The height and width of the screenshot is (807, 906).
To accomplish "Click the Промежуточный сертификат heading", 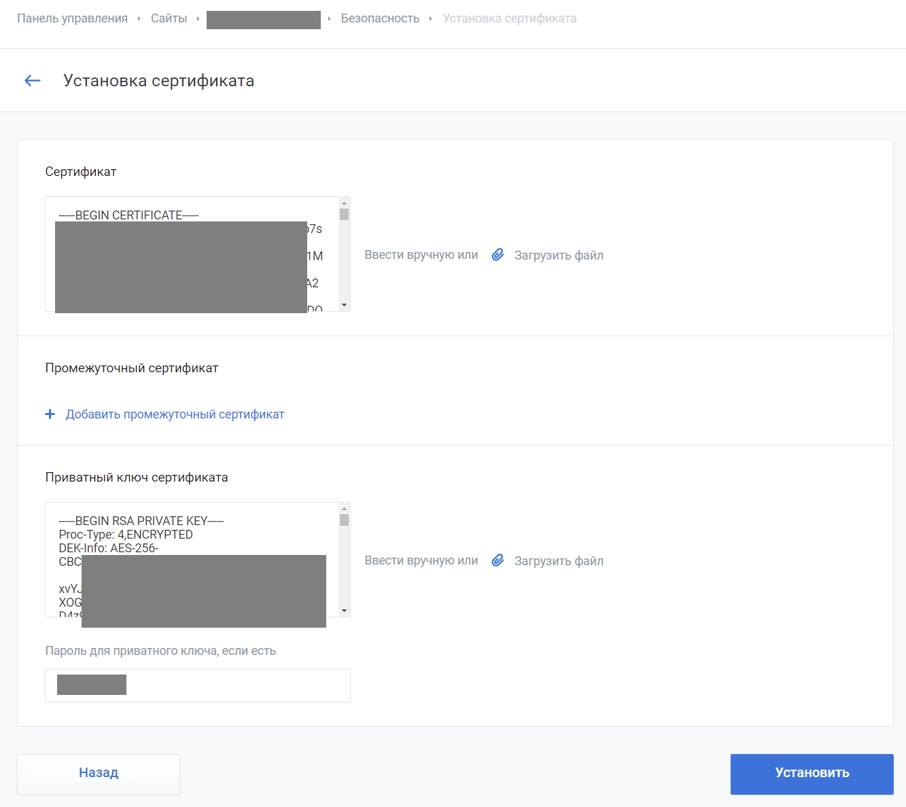I will click(132, 368).
